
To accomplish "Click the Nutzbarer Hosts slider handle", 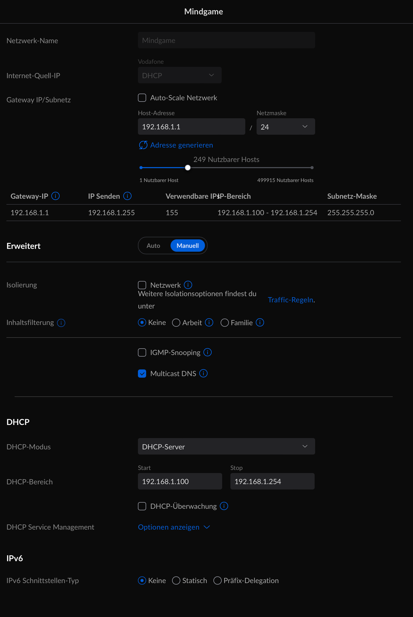I will 187,168.
